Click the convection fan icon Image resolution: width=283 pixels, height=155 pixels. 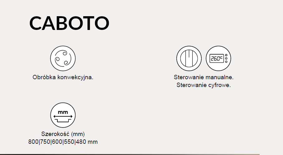[63, 59]
